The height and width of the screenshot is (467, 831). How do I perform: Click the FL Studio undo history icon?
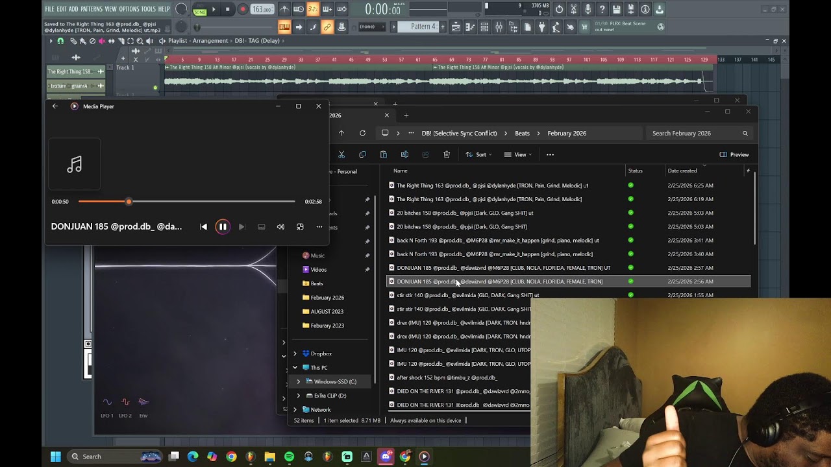point(559,9)
